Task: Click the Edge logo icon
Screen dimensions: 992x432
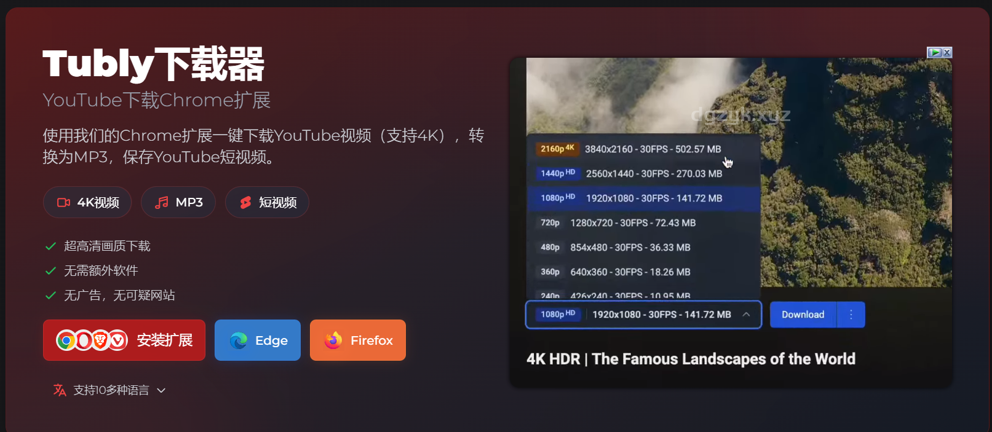Action: pos(239,340)
